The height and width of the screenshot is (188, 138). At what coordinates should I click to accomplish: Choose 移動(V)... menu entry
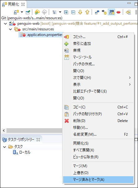coord(98,128)
